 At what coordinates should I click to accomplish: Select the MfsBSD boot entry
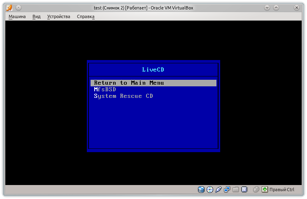(x=105, y=89)
